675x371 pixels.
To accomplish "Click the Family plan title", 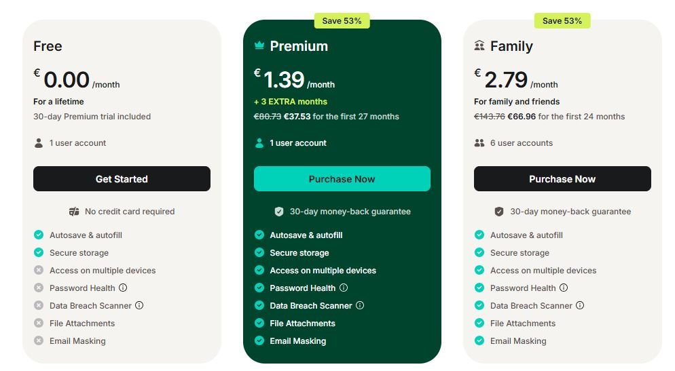I will coord(511,46).
